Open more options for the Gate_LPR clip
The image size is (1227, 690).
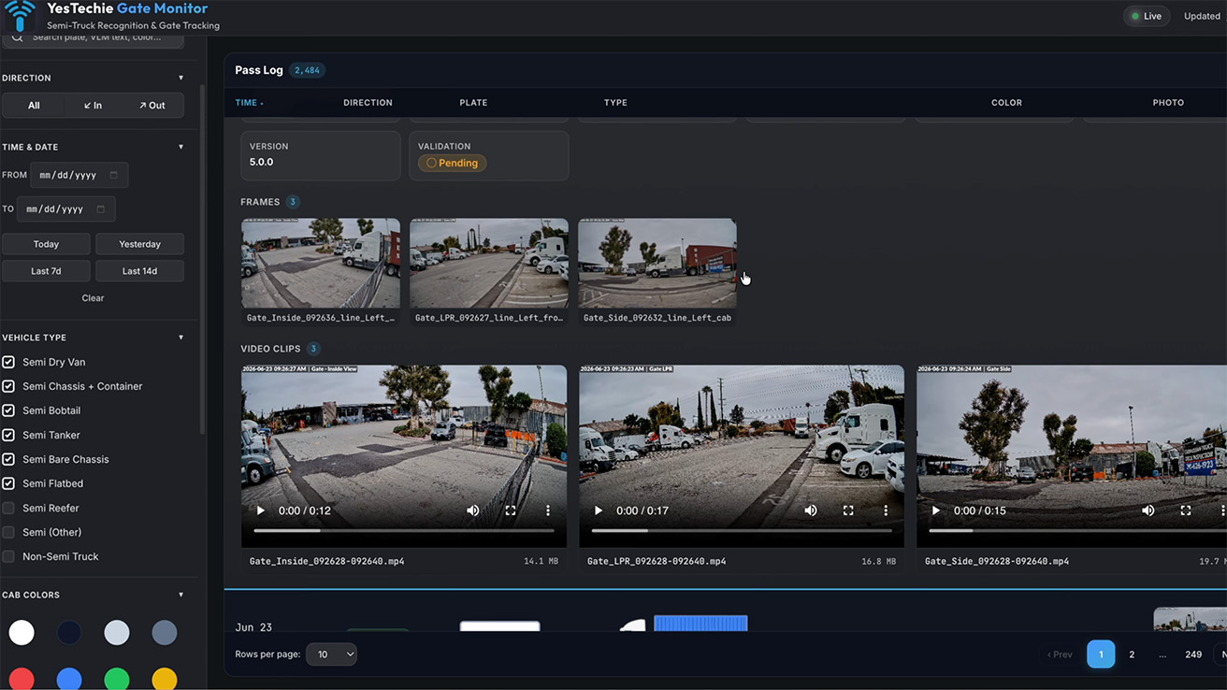pos(886,510)
